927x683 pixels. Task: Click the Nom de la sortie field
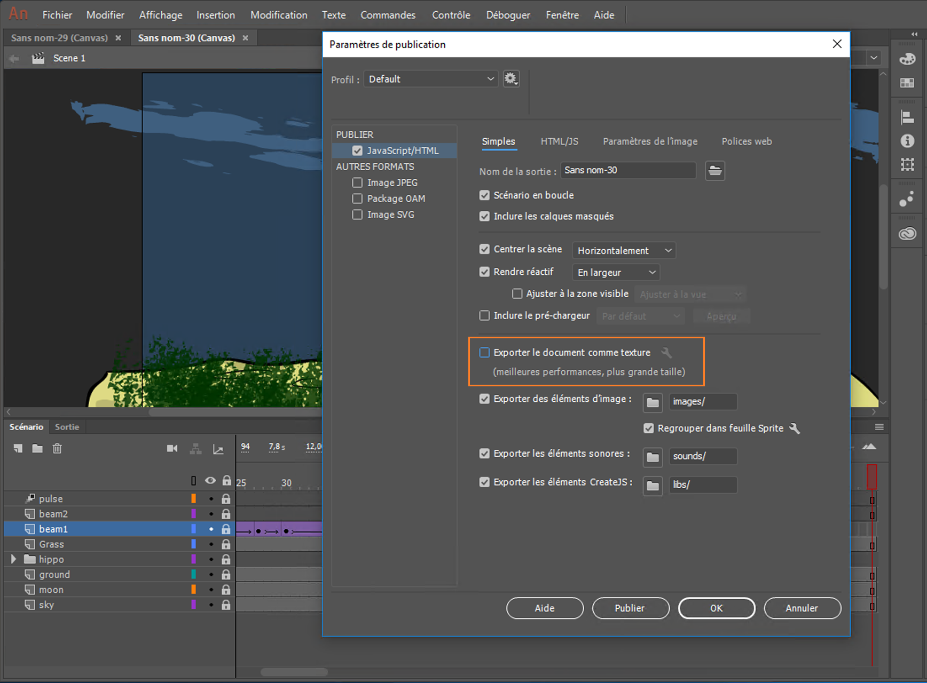pos(629,171)
